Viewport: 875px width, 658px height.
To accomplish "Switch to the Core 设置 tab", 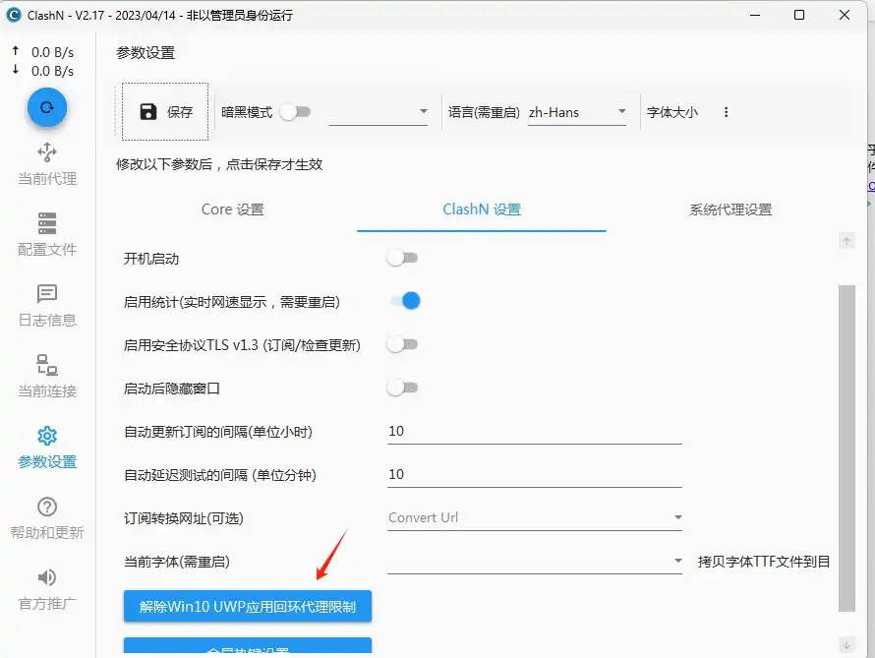I will pos(233,209).
